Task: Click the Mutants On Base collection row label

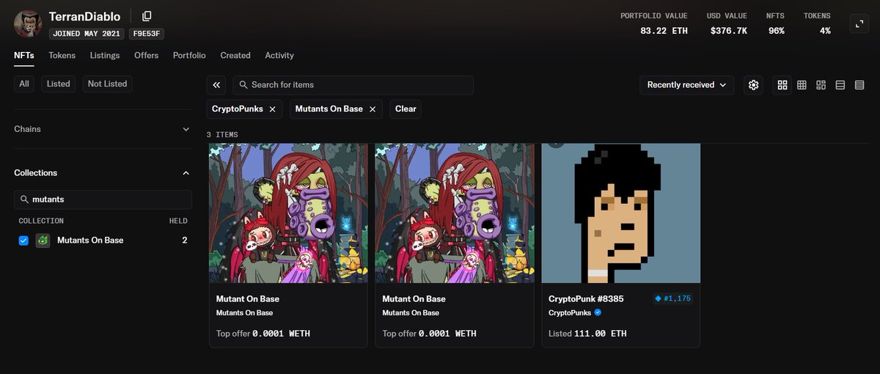Action: coord(90,241)
